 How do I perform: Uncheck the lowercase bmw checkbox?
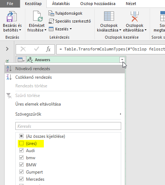pos(21,157)
